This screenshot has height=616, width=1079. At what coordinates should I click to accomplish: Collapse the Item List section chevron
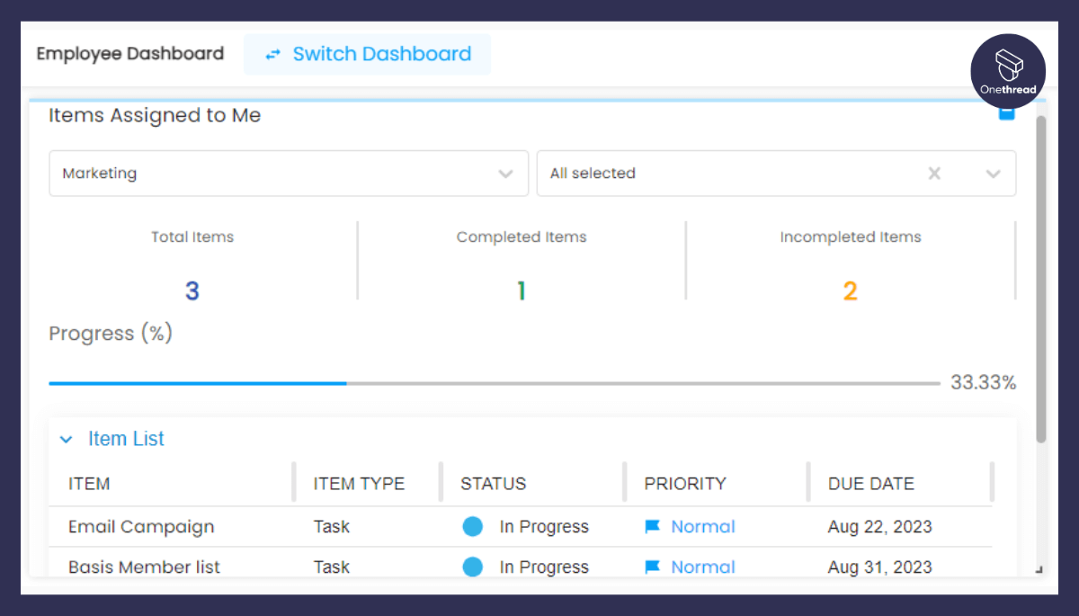click(66, 440)
